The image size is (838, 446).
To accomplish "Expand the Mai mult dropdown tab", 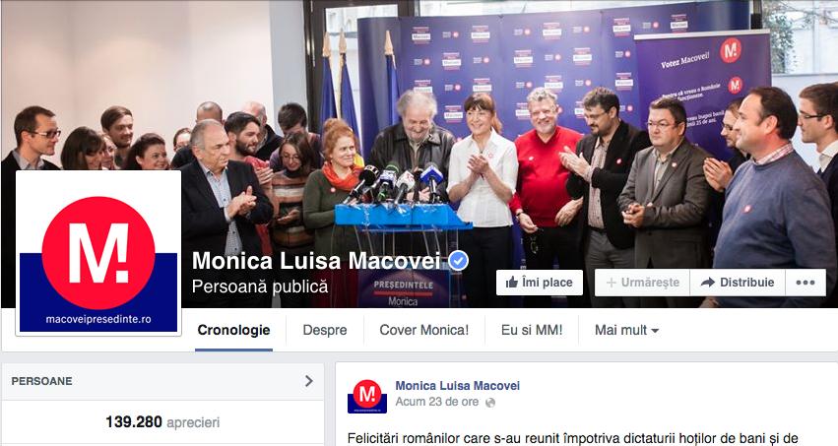I will pos(626,330).
